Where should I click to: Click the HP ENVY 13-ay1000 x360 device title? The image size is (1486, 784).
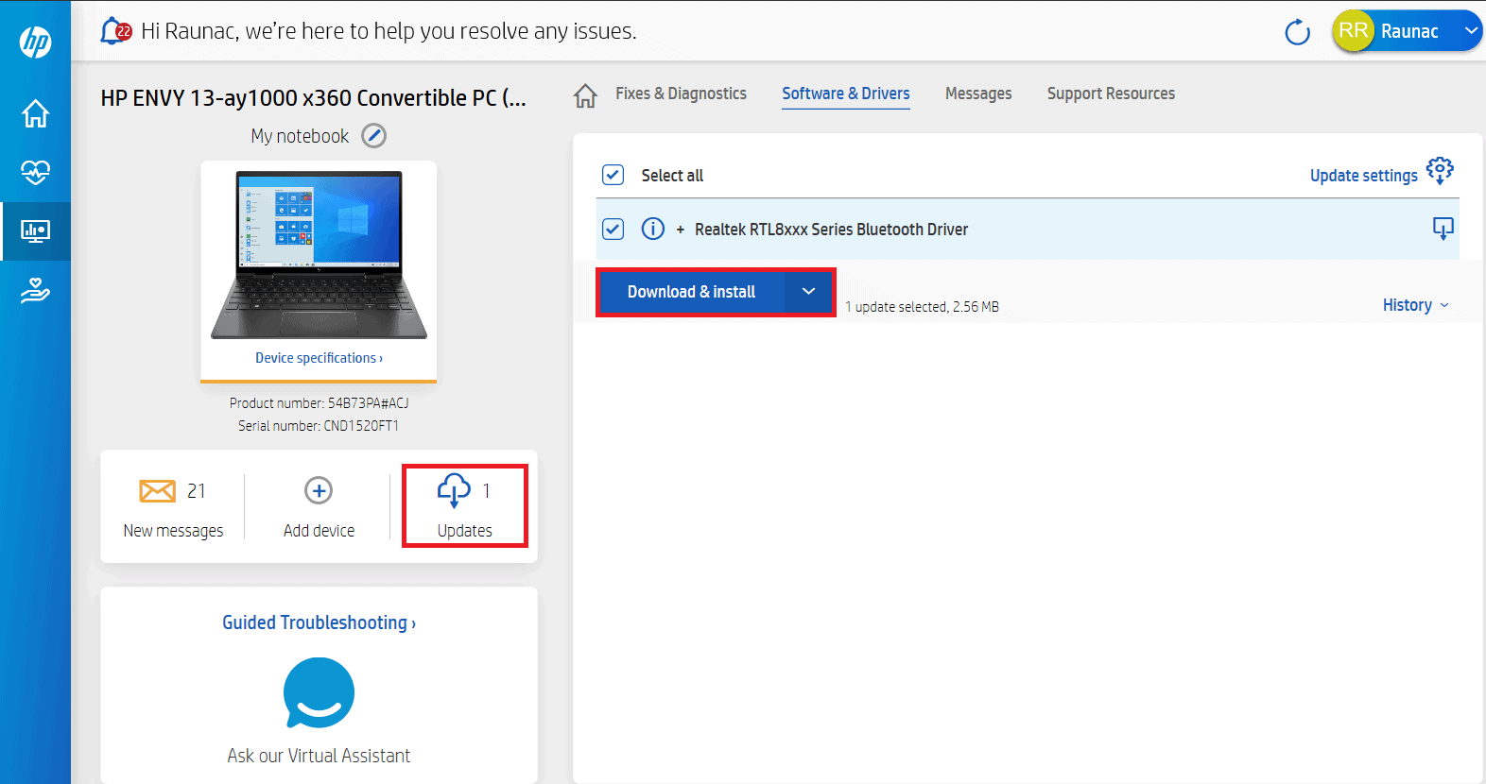314,98
